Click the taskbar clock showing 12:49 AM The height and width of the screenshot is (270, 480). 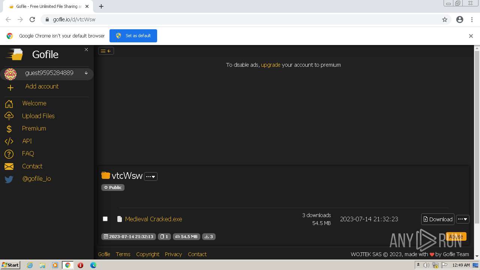tap(461, 265)
